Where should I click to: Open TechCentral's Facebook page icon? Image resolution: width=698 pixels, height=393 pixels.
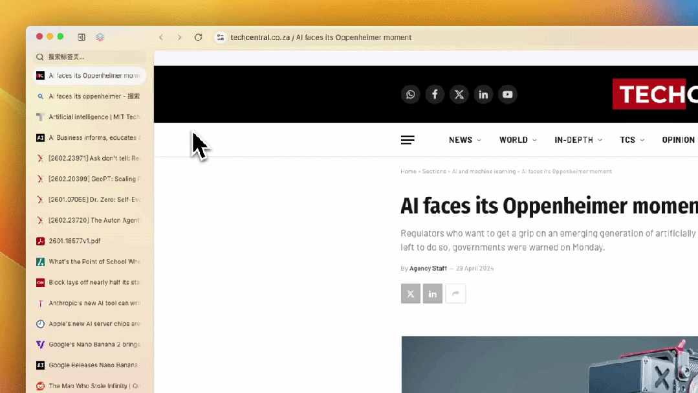pyautogui.click(x=435, y=95)
